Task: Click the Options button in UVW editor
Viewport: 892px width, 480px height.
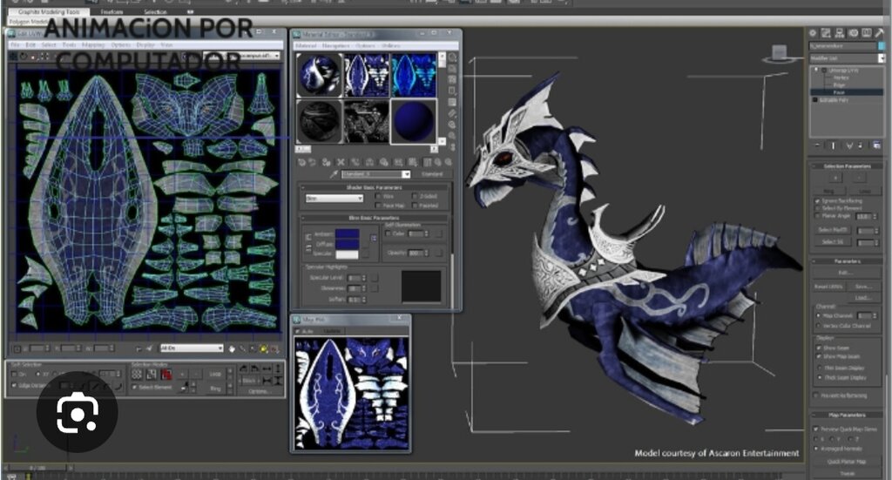Action: click(258, 391)
